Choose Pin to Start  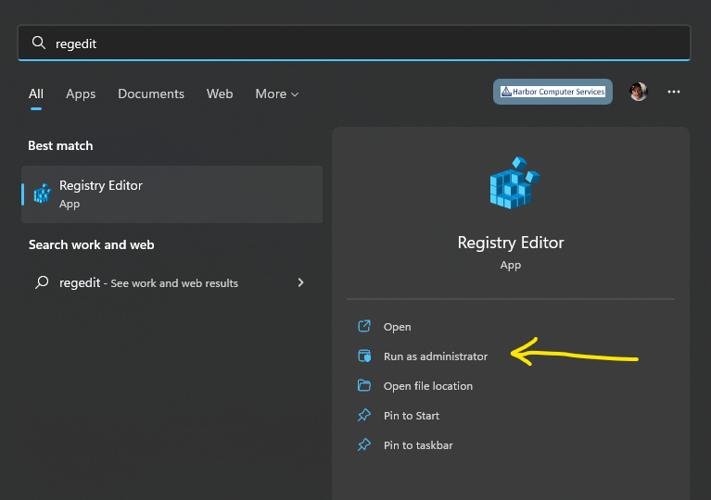coord(412,416)
